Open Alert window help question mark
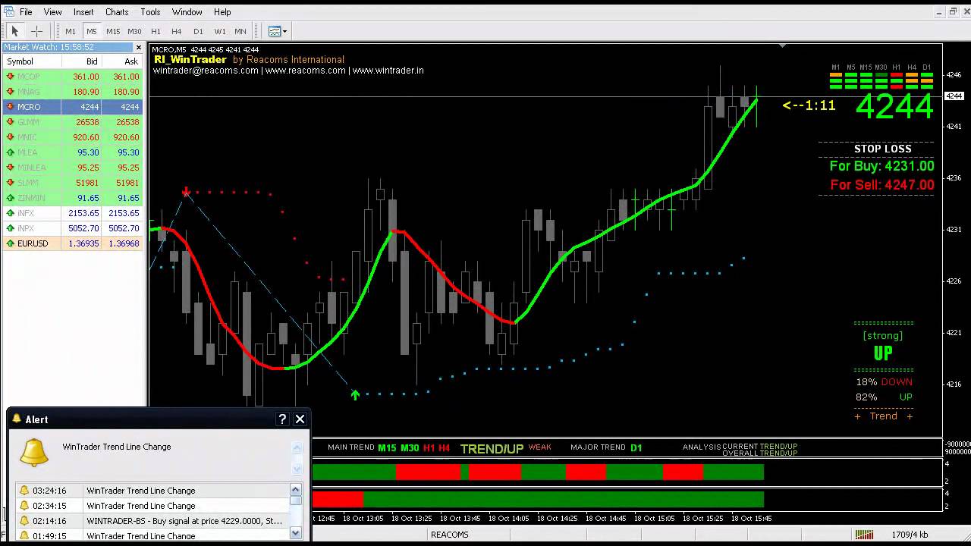Image resolution: width=971 pixels, height=546 pixels. [x=282, y=419]
